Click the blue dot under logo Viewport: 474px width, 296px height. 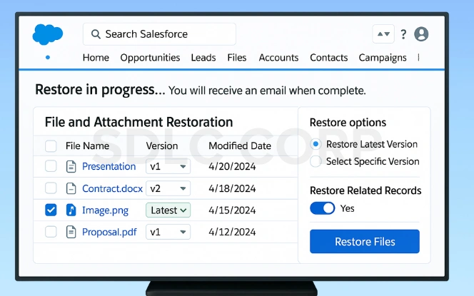tap(48, 57)
